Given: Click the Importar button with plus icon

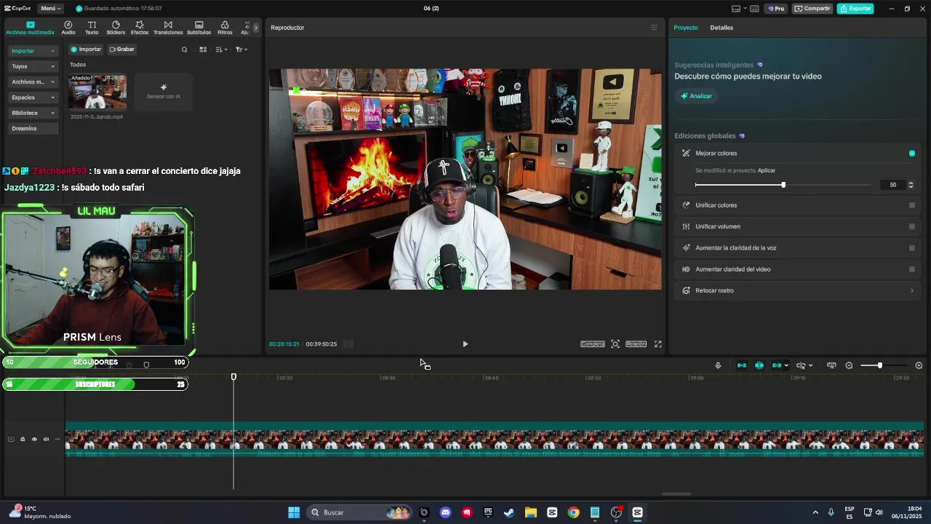Looking at the screenshot, I should tap(86, 49).
